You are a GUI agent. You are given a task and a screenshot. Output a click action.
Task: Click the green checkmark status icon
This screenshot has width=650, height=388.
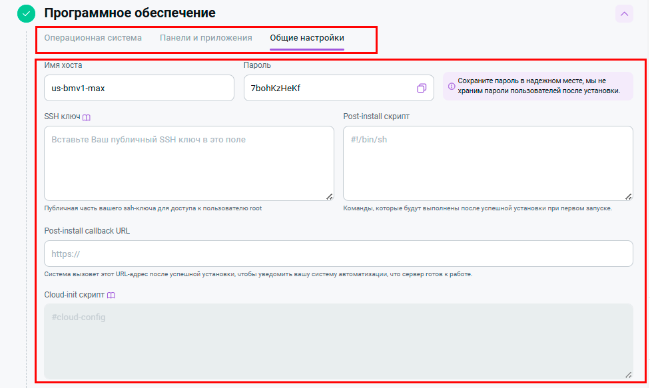pos(26,13)
